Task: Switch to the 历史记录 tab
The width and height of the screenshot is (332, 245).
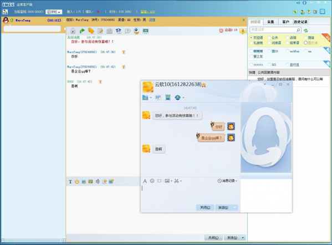Action: click(x=300, y=22)
